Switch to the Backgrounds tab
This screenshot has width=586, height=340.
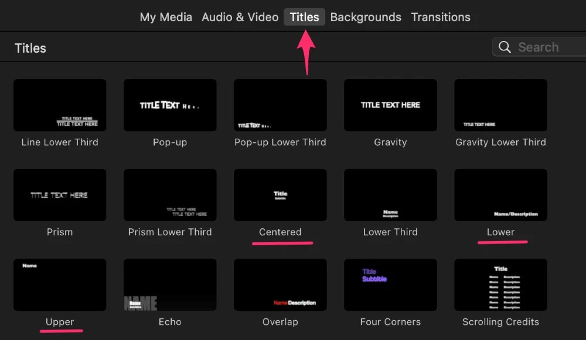point(366,17)
